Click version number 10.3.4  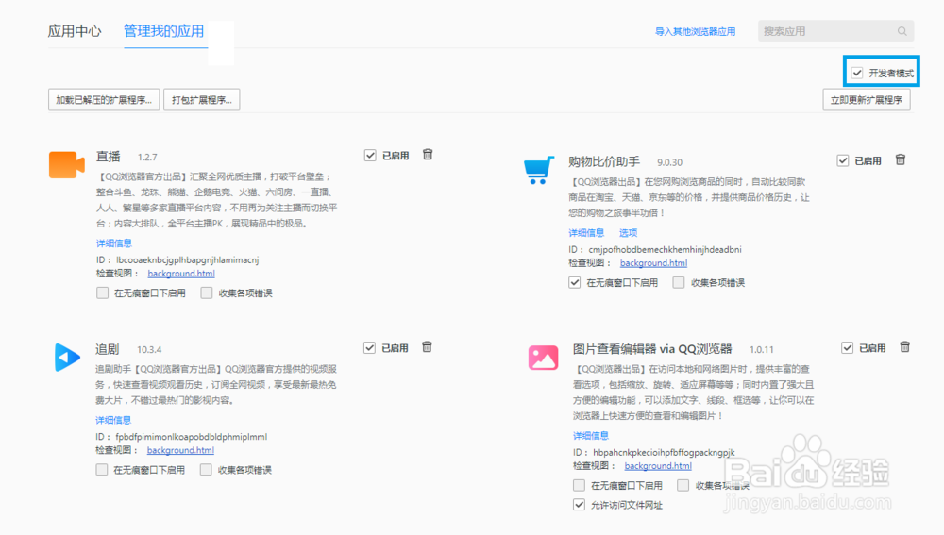tap(149, 350)
